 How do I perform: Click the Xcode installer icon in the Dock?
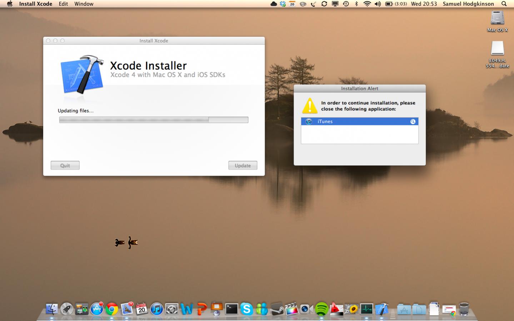click(x=381, y=309)
